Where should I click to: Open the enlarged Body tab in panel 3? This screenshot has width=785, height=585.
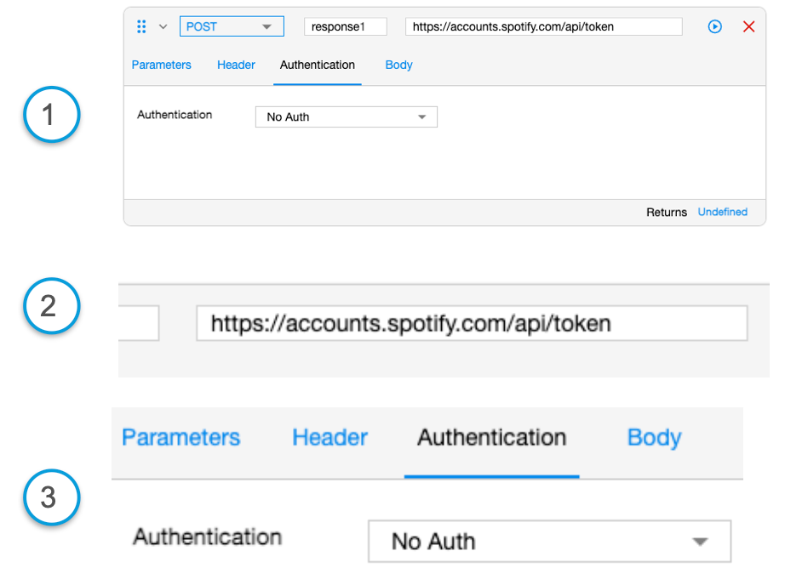coord(655,438)
